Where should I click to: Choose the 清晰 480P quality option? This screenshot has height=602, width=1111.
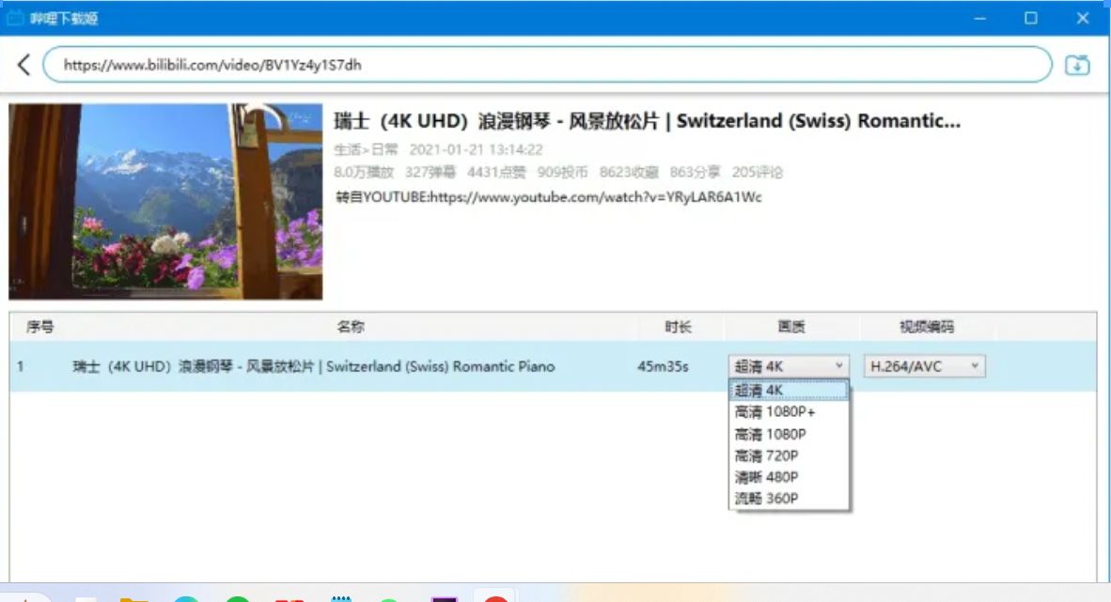pyautogui.click(x=789, y=477)
